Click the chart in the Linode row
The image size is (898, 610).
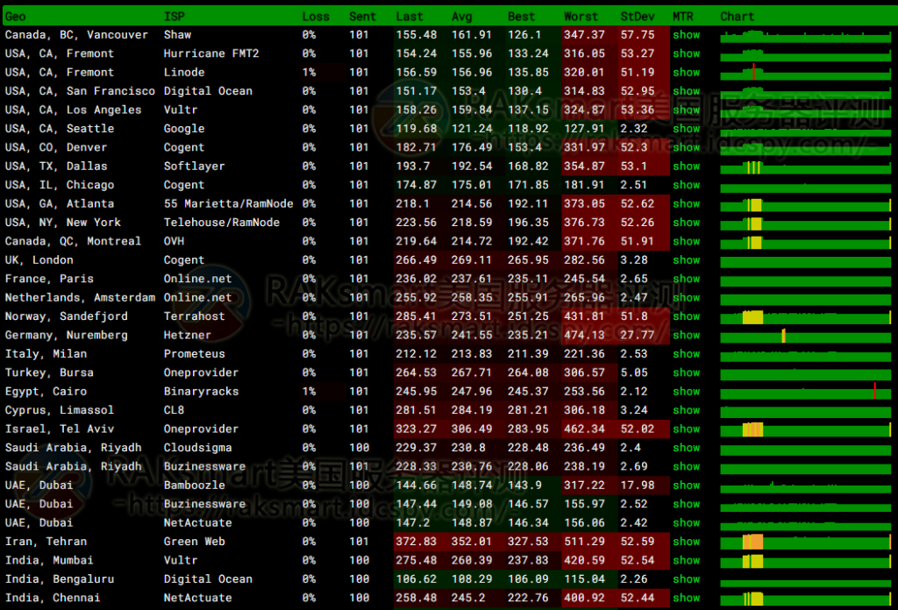tap(805, 74)
